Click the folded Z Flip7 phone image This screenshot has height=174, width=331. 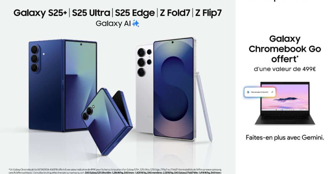(107, 121)
